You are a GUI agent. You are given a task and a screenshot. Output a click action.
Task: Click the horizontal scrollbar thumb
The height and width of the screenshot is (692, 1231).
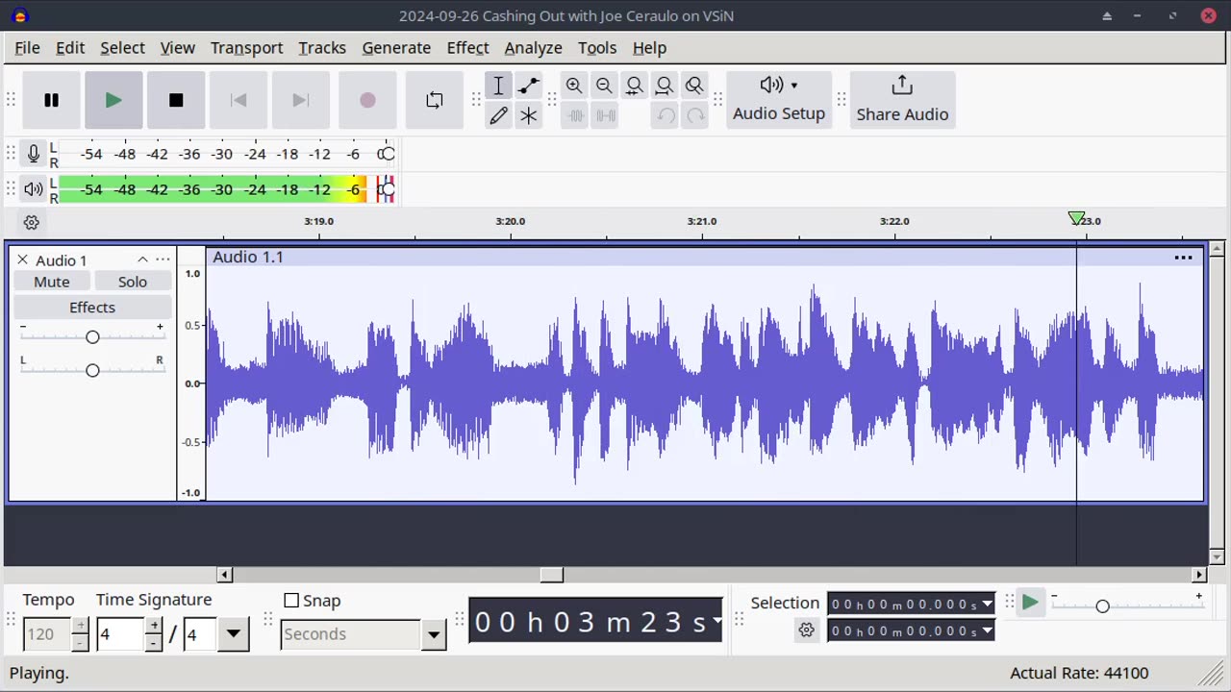552,575
